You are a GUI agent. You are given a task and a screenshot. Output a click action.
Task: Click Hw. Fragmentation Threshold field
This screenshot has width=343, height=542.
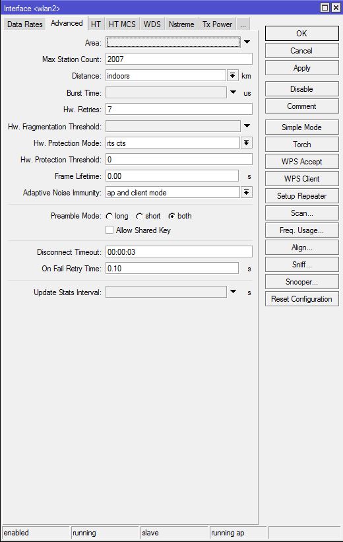173,126
